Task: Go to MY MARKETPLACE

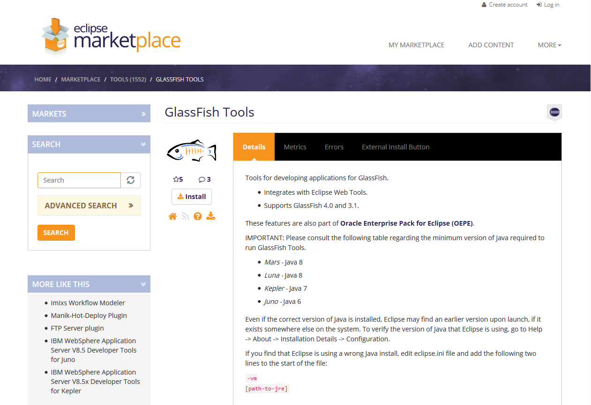Action: tap(417, 45)
